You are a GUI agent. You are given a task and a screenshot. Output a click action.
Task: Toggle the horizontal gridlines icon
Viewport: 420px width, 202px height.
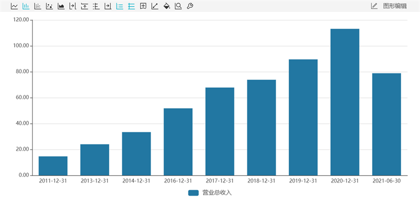click(x=131, y=6)
